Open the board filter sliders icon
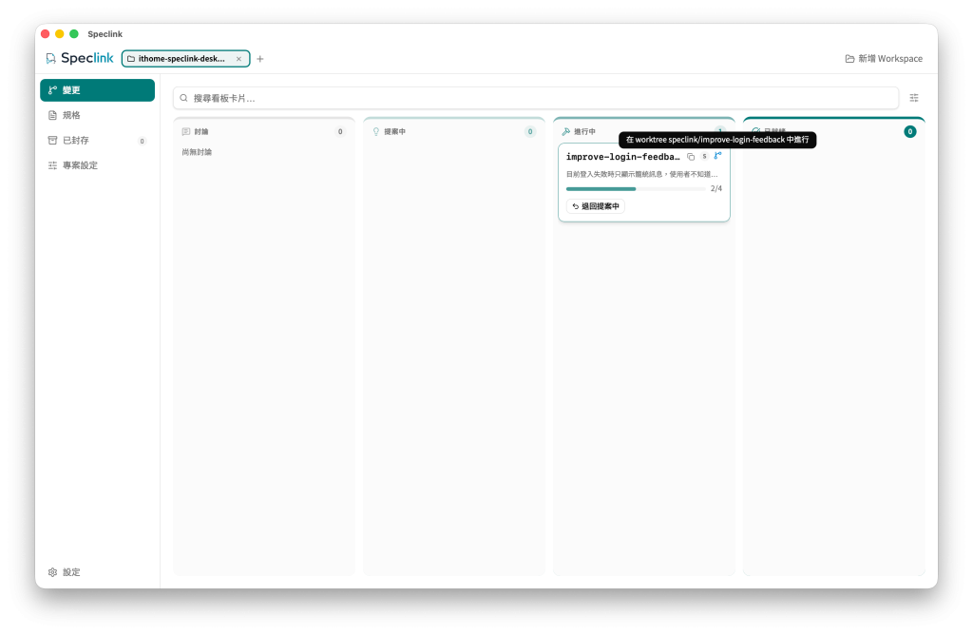Image resolution: width=973 pixels, height=635 pixels. pos(914,98)
